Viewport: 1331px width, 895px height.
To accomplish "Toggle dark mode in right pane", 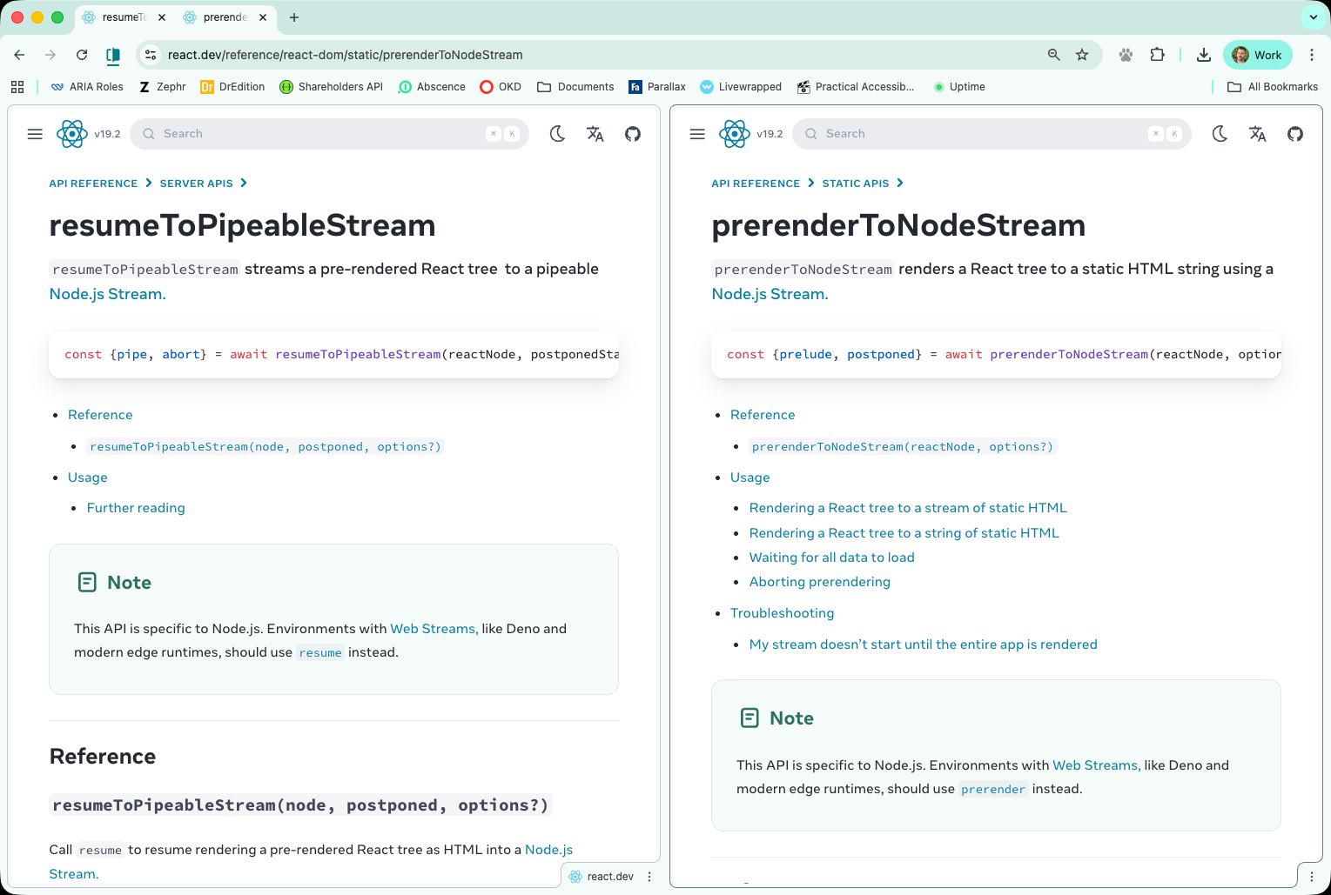I will 1220,134.
